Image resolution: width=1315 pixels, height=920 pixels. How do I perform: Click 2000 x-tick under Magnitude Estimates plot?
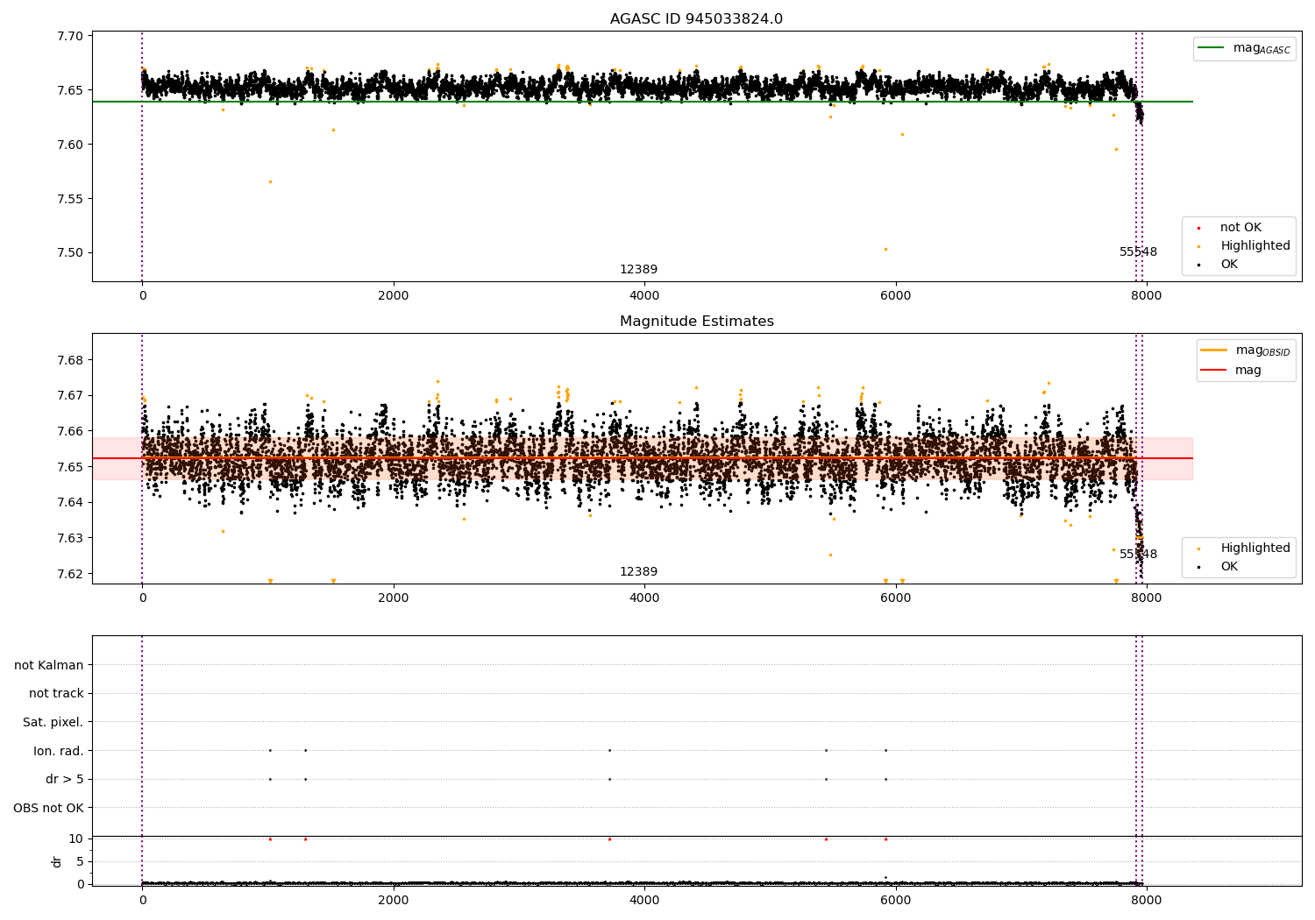394,598
